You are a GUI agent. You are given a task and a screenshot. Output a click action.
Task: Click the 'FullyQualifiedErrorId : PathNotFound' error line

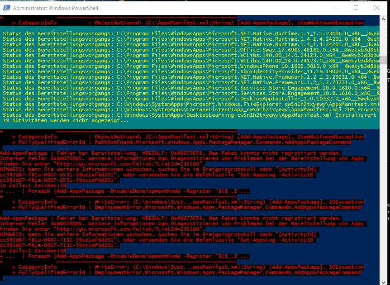(181, 142)
